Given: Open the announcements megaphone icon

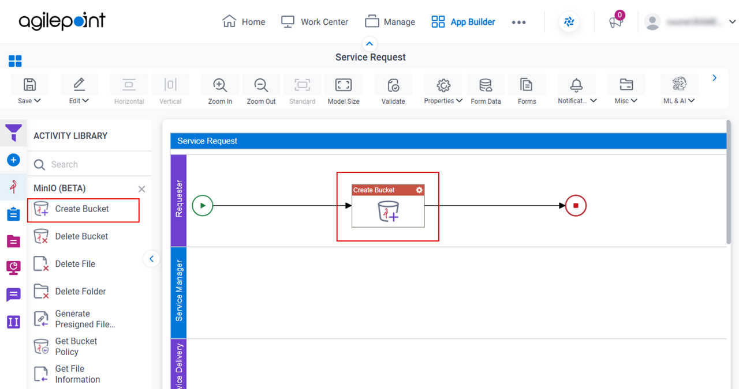Looking at the screenshot, I should [x=615, y=22].
